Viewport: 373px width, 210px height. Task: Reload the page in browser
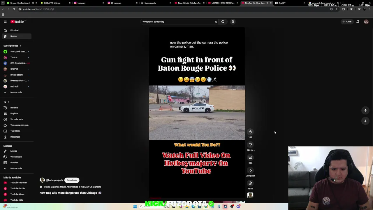(13, 9)
